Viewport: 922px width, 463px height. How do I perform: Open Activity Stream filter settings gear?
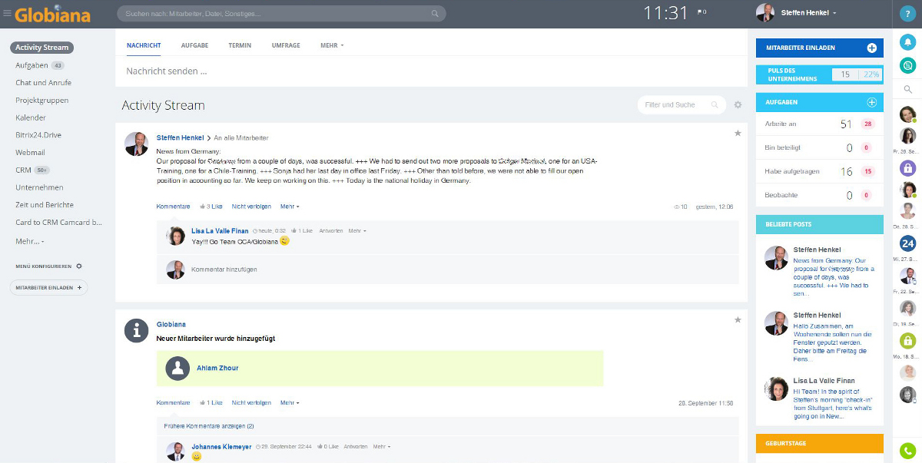pyautogui.click(x=738, y=105)
